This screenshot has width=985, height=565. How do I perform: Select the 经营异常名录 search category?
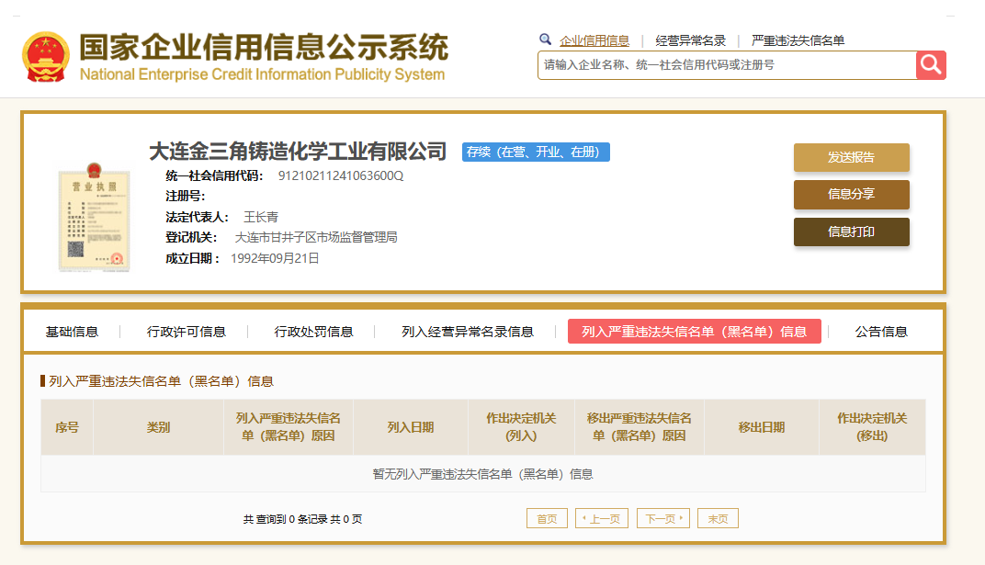point(690,40)
